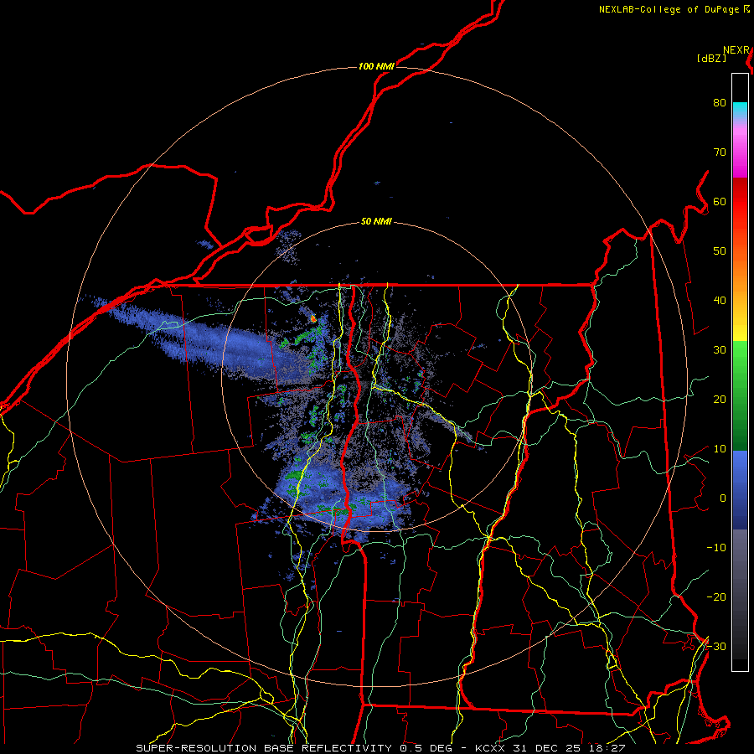This screenshot has height=754, width=754.
Task: Click the [dBZ] unit label
Action: pyautogui.click(x=711, y=59)
